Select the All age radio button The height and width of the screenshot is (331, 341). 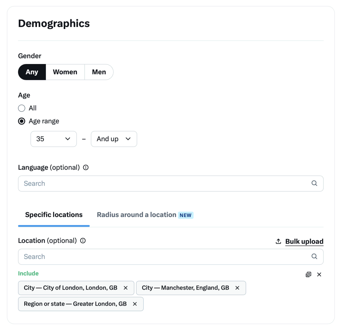[x=22, y=108]
